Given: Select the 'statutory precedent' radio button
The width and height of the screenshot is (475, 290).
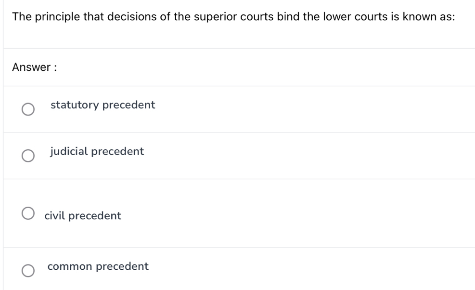Looking at the screenshot, I should [x=29, y=109].
